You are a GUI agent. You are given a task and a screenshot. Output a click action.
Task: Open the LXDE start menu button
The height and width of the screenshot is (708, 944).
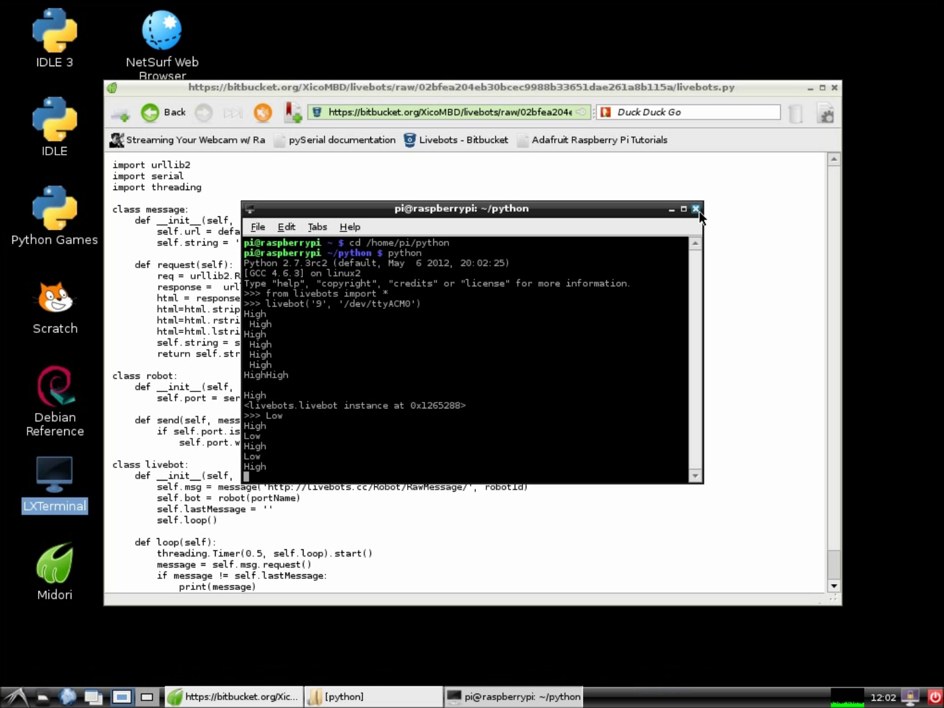pos(16,697)
